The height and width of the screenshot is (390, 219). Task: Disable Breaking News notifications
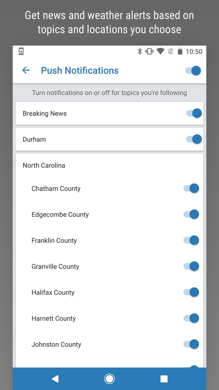click(194, 113)
